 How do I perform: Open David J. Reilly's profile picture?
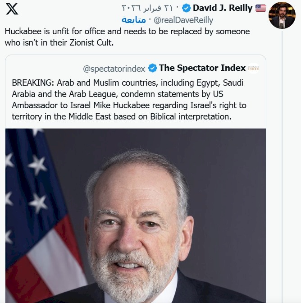pyautogui.click(x=282, y=15)
